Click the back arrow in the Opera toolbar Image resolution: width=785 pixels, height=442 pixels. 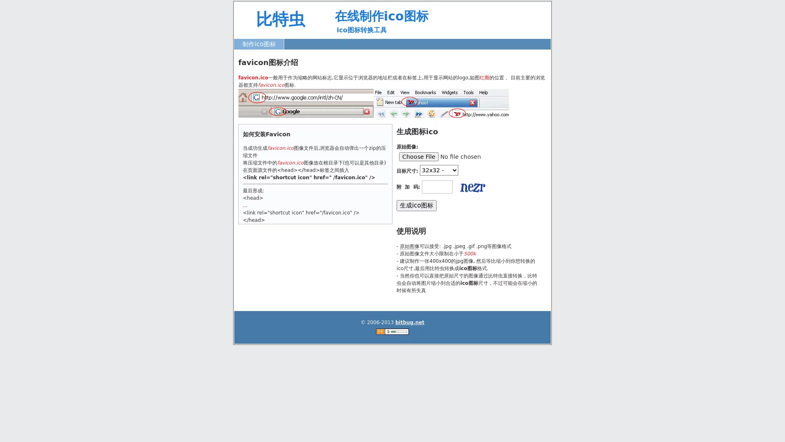[394, 114]
